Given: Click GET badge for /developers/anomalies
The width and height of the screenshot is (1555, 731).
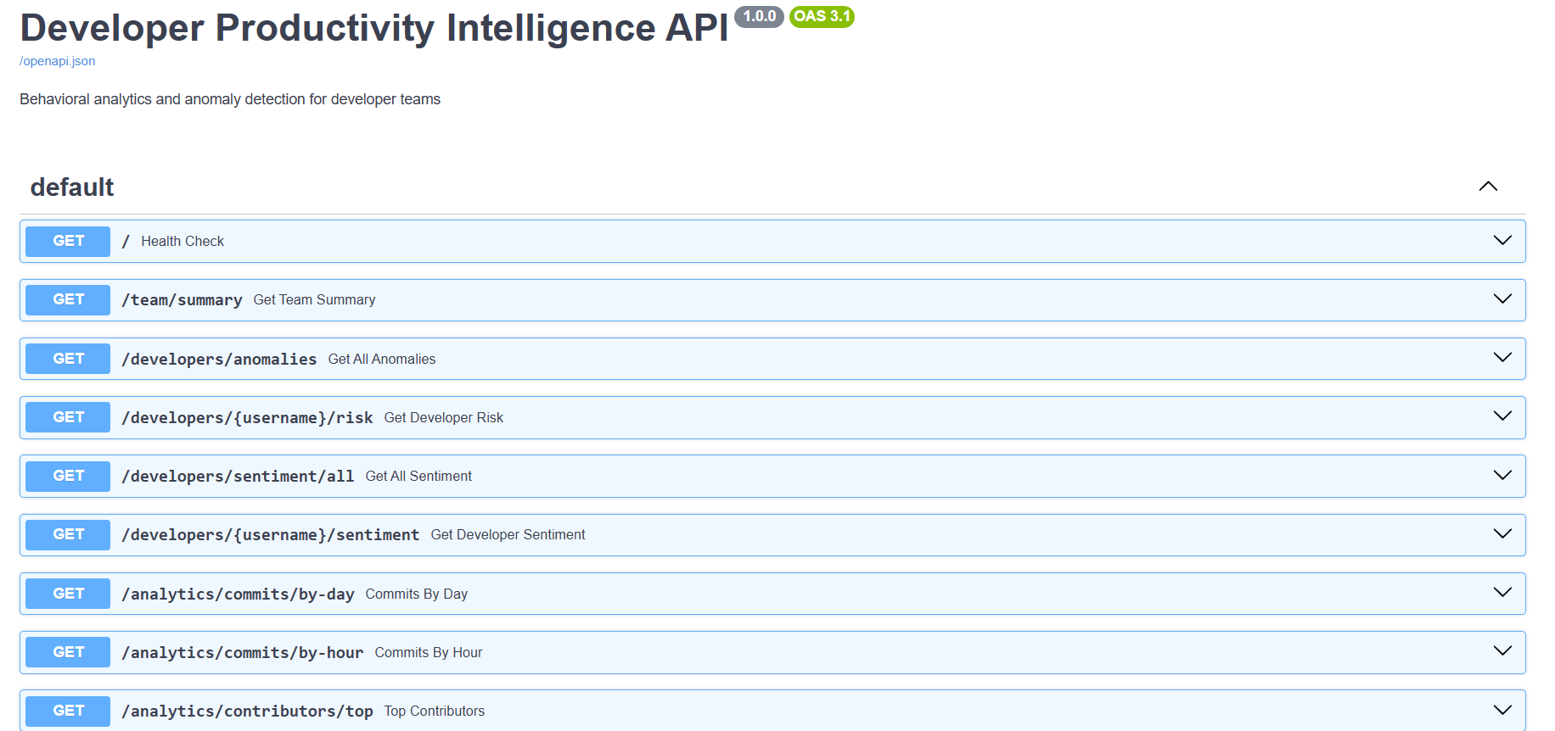Looking at the screenshot, I should [x=68, y=359].
